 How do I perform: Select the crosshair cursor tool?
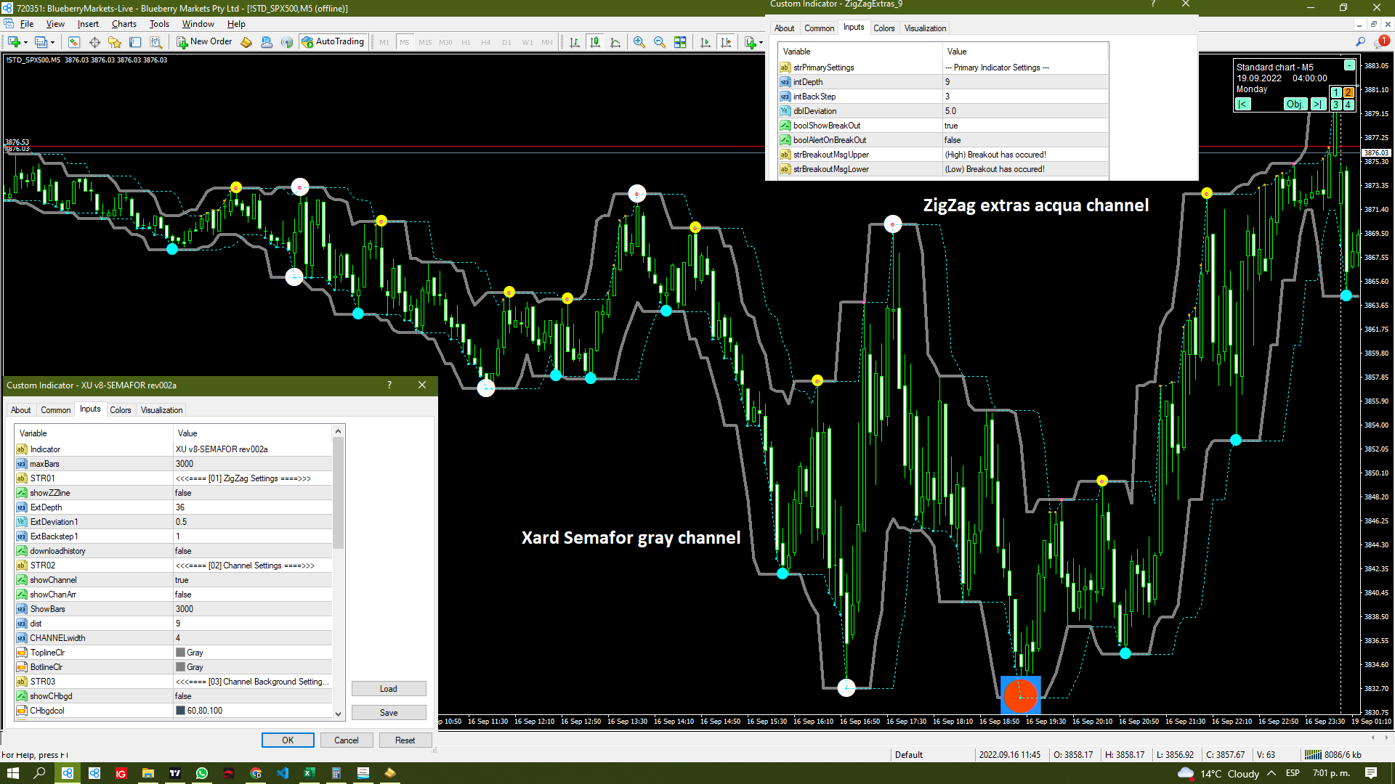coord(94,42)
